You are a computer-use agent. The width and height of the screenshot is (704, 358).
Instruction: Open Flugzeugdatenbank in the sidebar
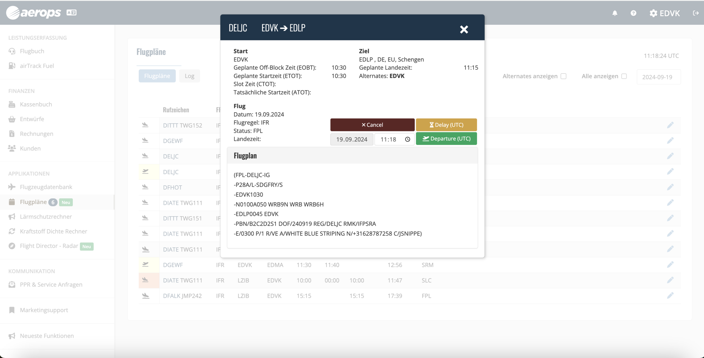coord(46,187)
